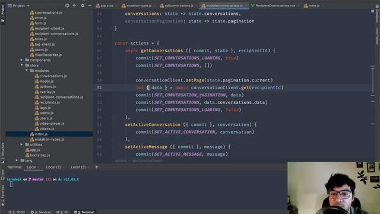Expand the lang folder
Viewport: 380px width, 214px height.
point(17,160)
